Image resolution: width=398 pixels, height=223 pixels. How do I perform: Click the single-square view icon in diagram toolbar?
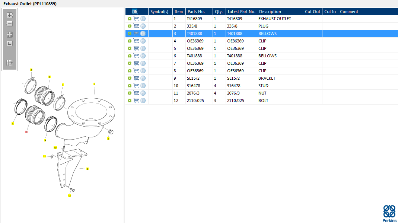tap(10, 43)
